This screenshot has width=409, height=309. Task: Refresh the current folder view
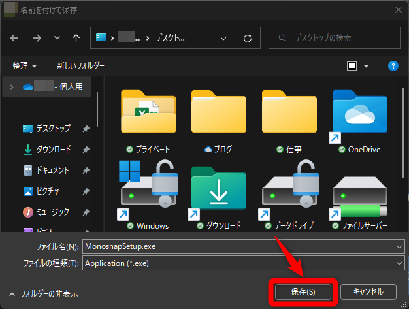248,39
